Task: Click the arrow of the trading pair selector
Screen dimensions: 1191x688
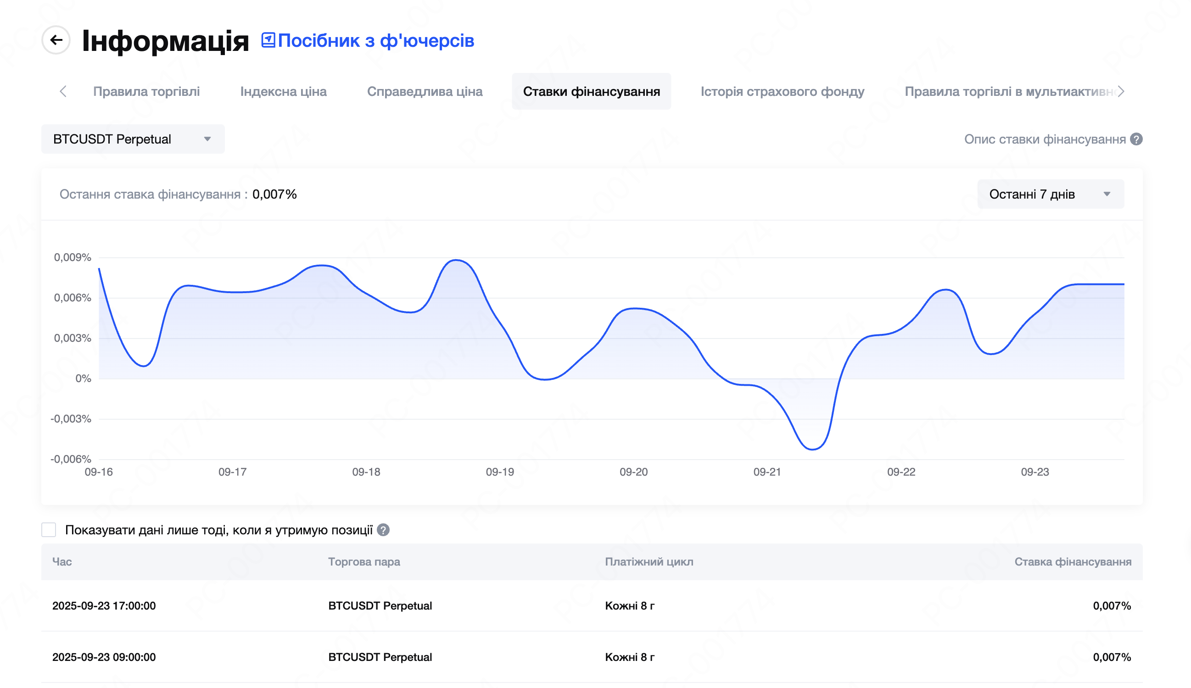Action: (207, 139)
